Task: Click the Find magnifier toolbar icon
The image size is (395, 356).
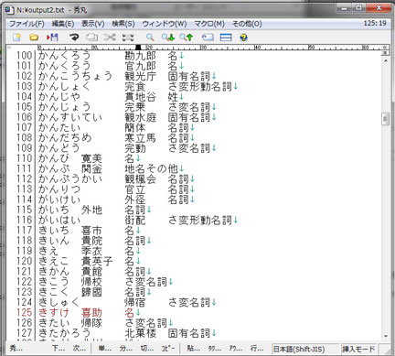Action: [x=150, y=38]
